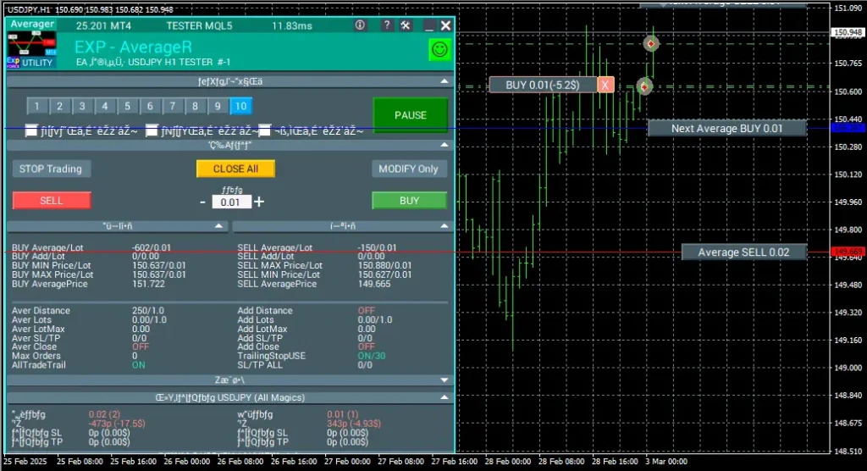Select speed button 2
The width and height of the screenshot is (867, 471).
click(60, 106)
